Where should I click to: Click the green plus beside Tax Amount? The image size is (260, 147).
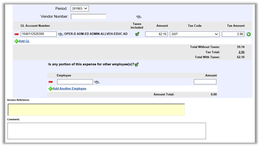pyautogui.click(x=248, y=34)
